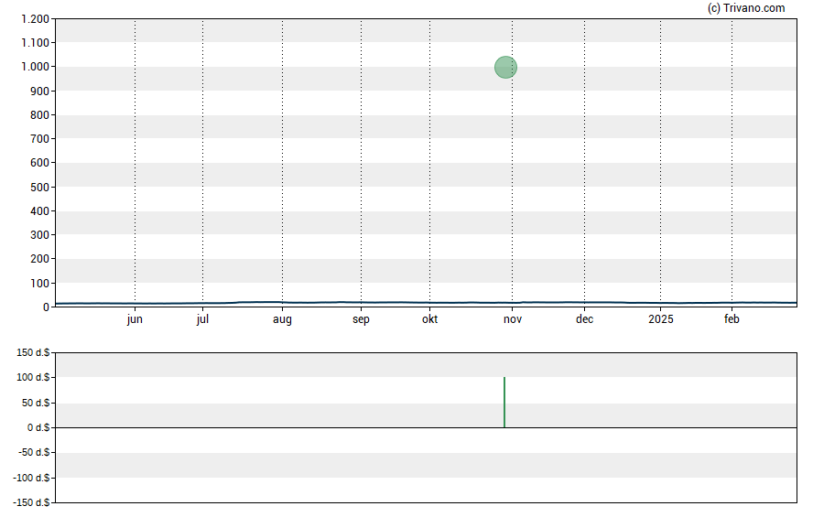Click the 400 y-axis value
Image resolution: width=813 pixels, height=517 pixels.
coord(39,210)
